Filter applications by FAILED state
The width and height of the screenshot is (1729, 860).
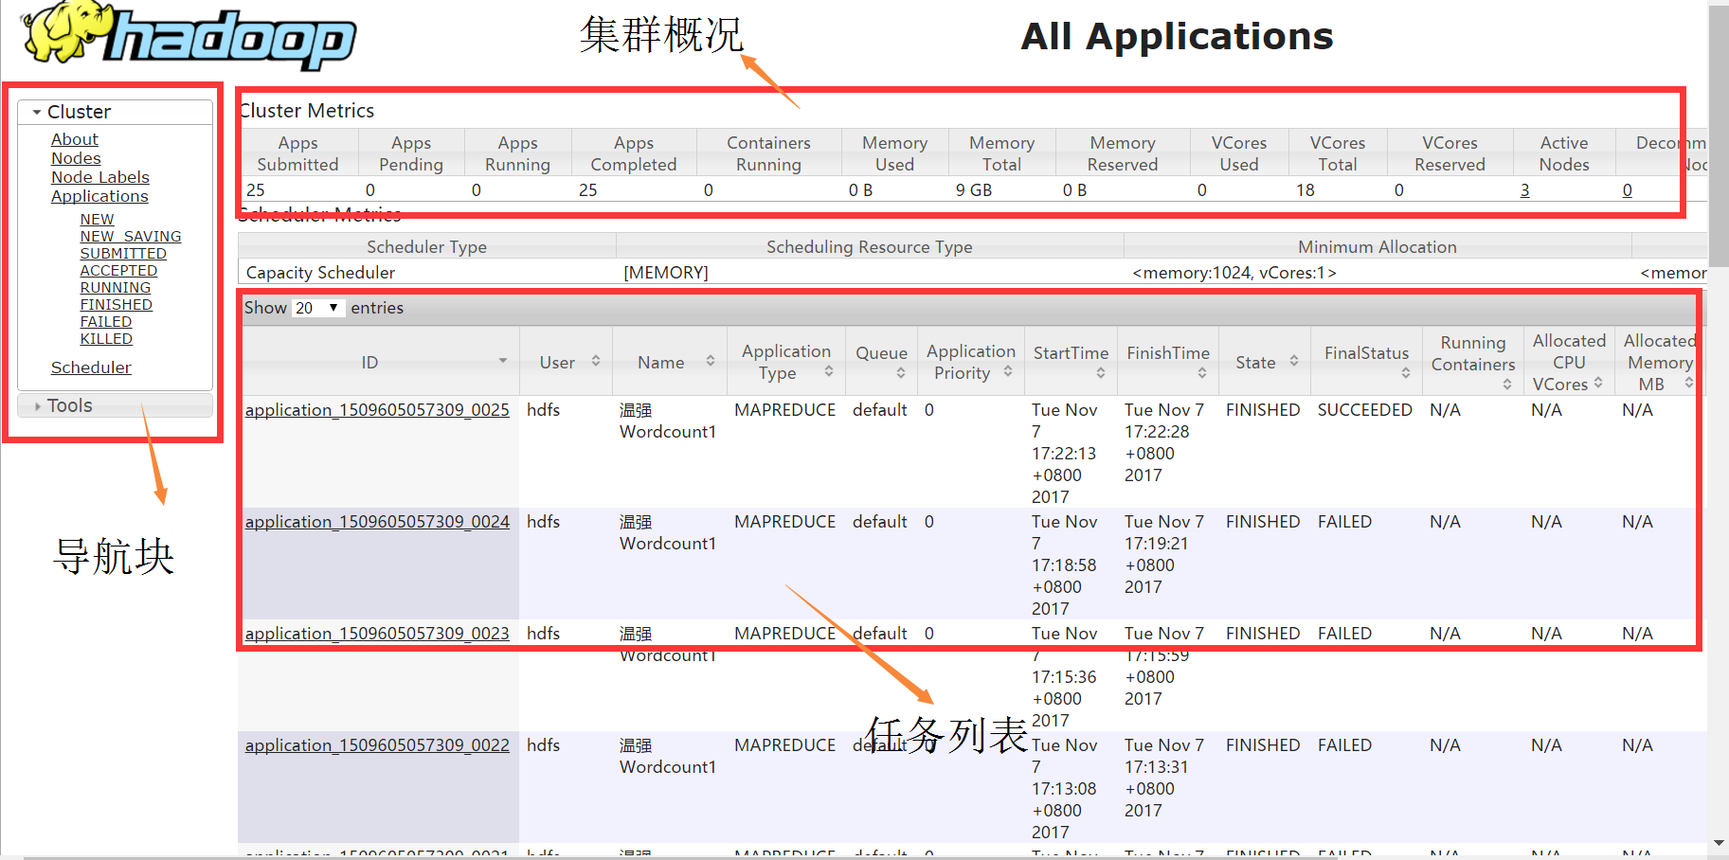click(106, 321)
